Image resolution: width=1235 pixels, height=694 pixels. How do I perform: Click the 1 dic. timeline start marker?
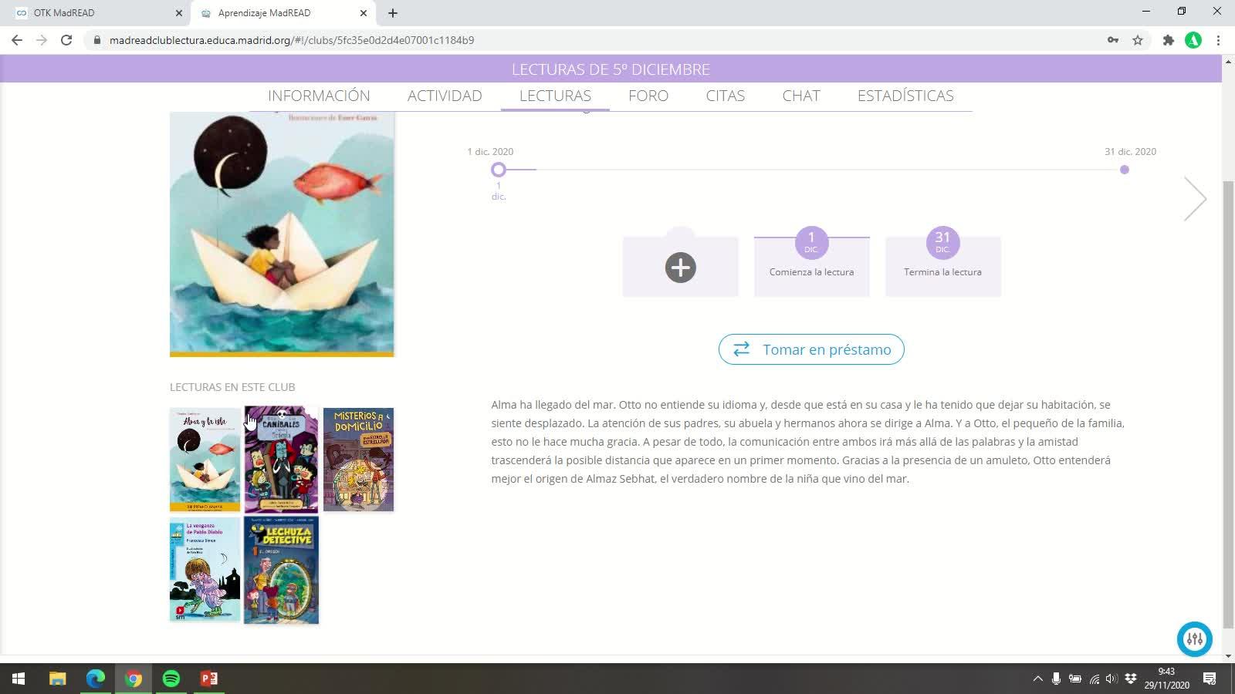[x=499, y=170]
